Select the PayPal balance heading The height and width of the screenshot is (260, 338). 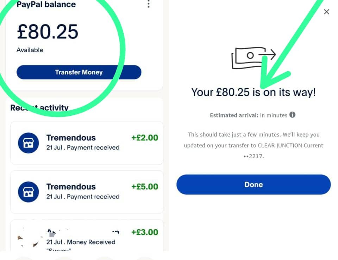pyautogui.click(x=46, y=5)
